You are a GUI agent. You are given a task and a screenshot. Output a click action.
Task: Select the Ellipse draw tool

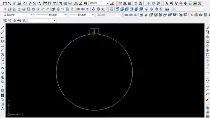tap(2, 68)
